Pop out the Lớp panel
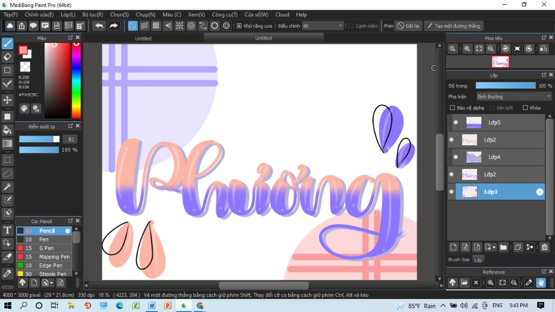 pyautogui.click(x=544, y=75)
